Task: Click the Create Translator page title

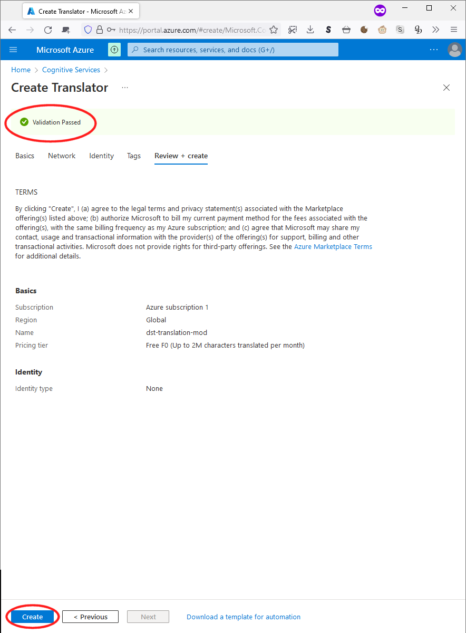Action: [60, 88]
